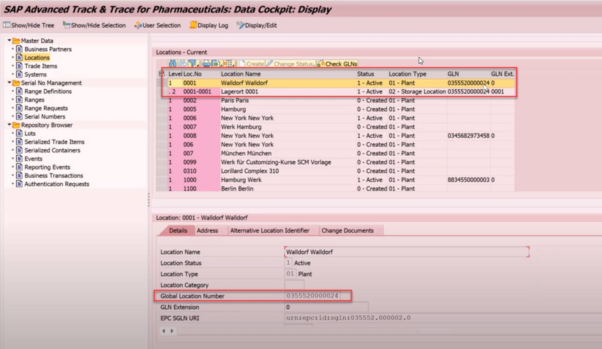This screenshot has width=602, height=349.
Task: Open Range Definitions tree node
Action: [x=48, y=91]
